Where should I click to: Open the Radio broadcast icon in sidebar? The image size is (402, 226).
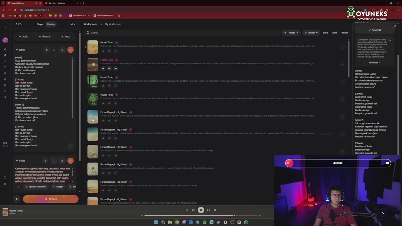[x=5, y=91]
